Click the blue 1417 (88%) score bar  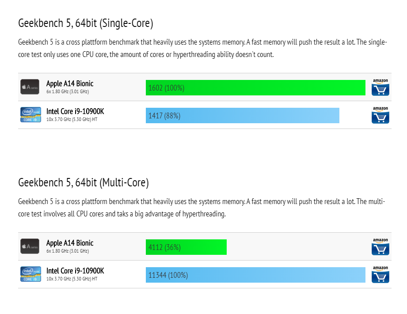[x=243, y=115]
